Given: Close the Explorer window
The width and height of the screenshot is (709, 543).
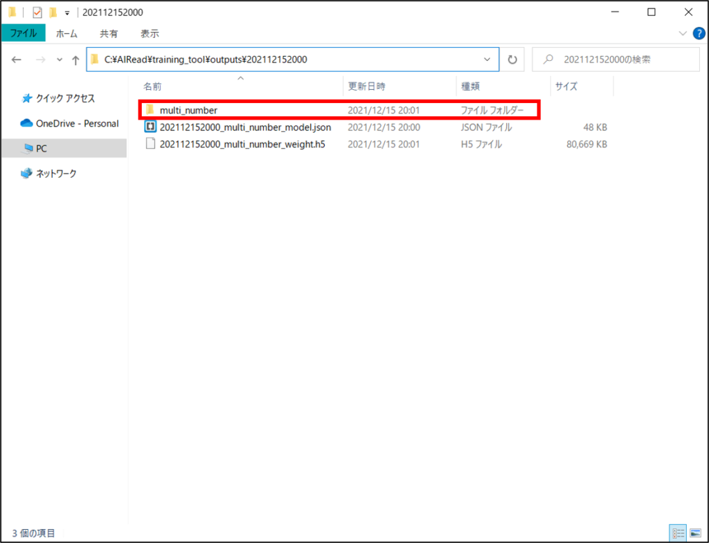Looking at the screenshot, I should click(688, 12).
